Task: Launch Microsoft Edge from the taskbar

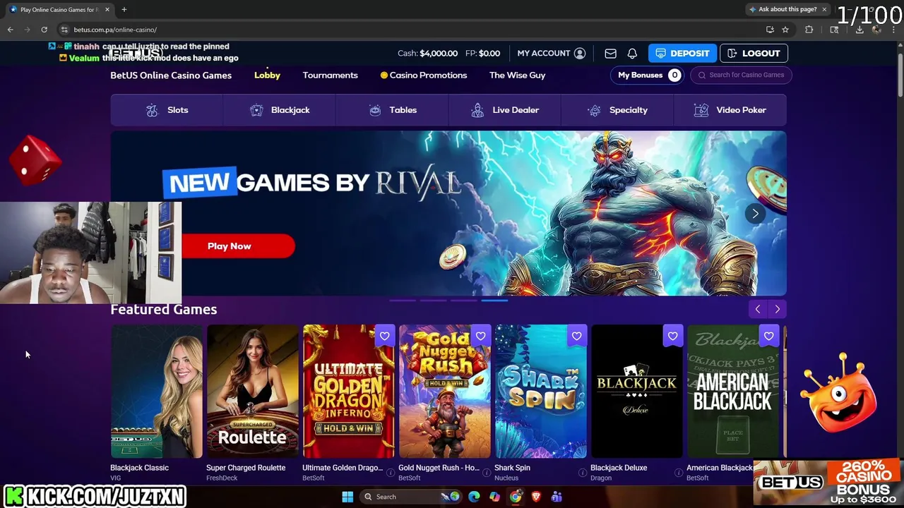Action: click(474, 497)
